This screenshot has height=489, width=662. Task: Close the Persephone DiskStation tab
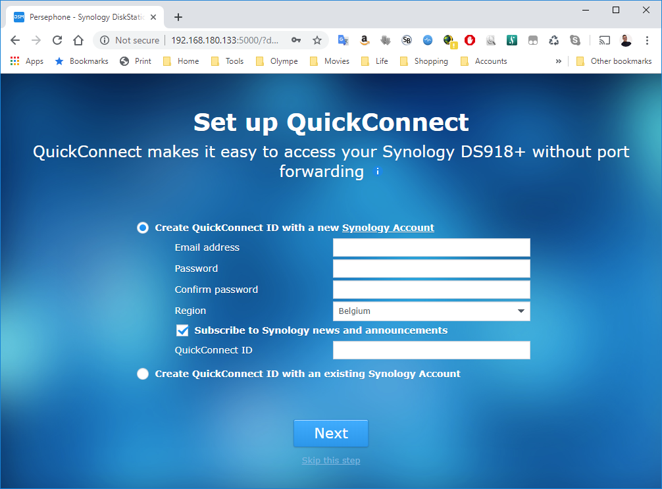click(x=153, y=17)
